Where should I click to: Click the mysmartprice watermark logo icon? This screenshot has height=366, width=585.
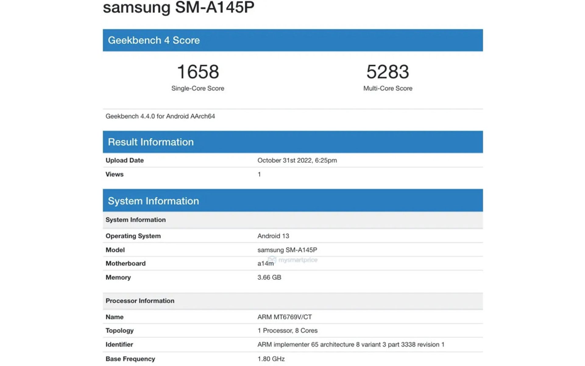(272, 260)
